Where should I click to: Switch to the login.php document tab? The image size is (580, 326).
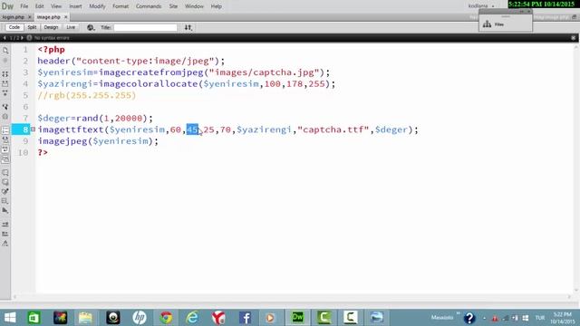(x=14, y=17)
